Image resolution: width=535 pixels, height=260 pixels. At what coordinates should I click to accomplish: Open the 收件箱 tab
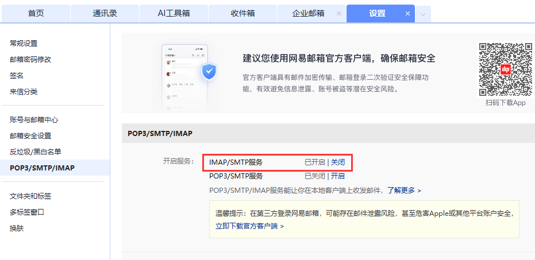pyautogui.click(x=243, y=14)
